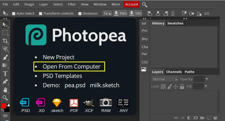Select the Hand tool
This screenshot has width=225, height=121.
[x=5, y=90]
